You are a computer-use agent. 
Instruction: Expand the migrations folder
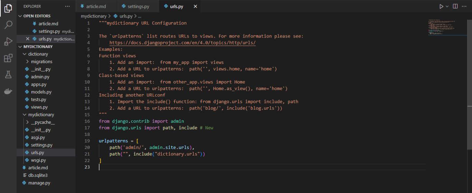[x=41, y=62]
